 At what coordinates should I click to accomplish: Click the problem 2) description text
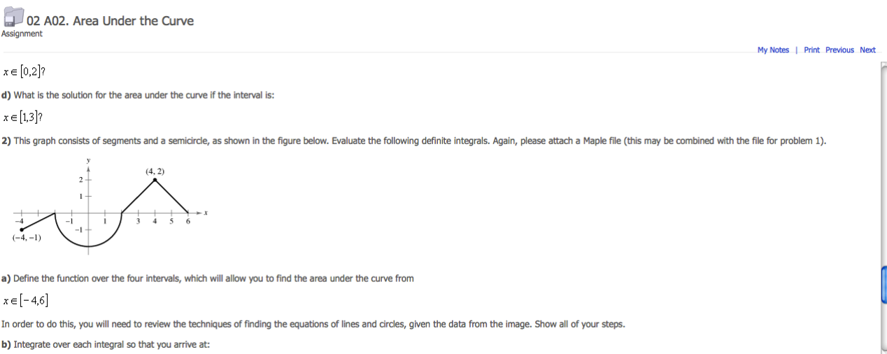click(413, 141)
